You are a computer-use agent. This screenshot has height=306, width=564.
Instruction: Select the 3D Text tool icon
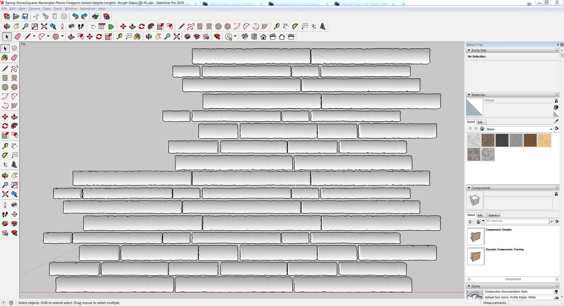point(323,26)
